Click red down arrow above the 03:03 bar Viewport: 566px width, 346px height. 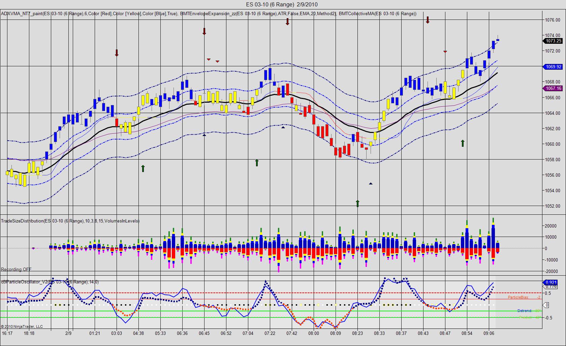click(117, 53)
